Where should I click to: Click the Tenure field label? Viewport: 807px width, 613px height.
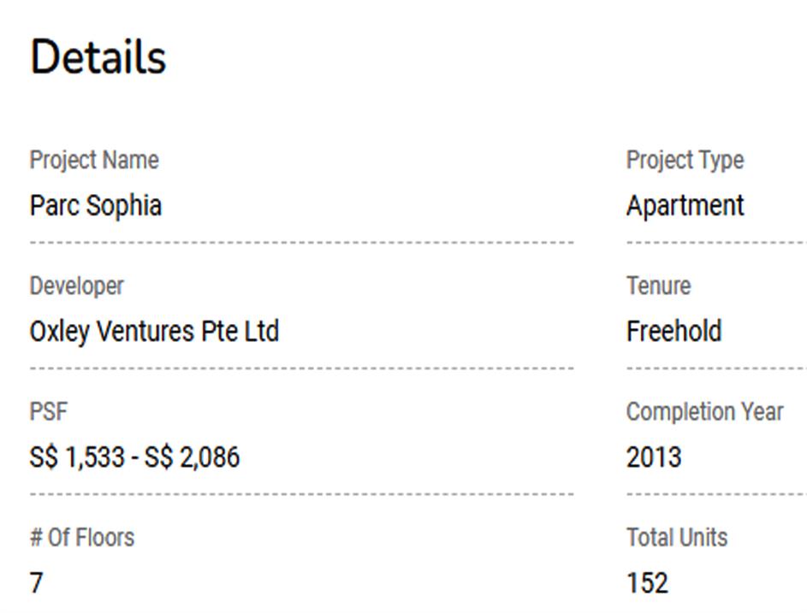[x=658, y=286]
